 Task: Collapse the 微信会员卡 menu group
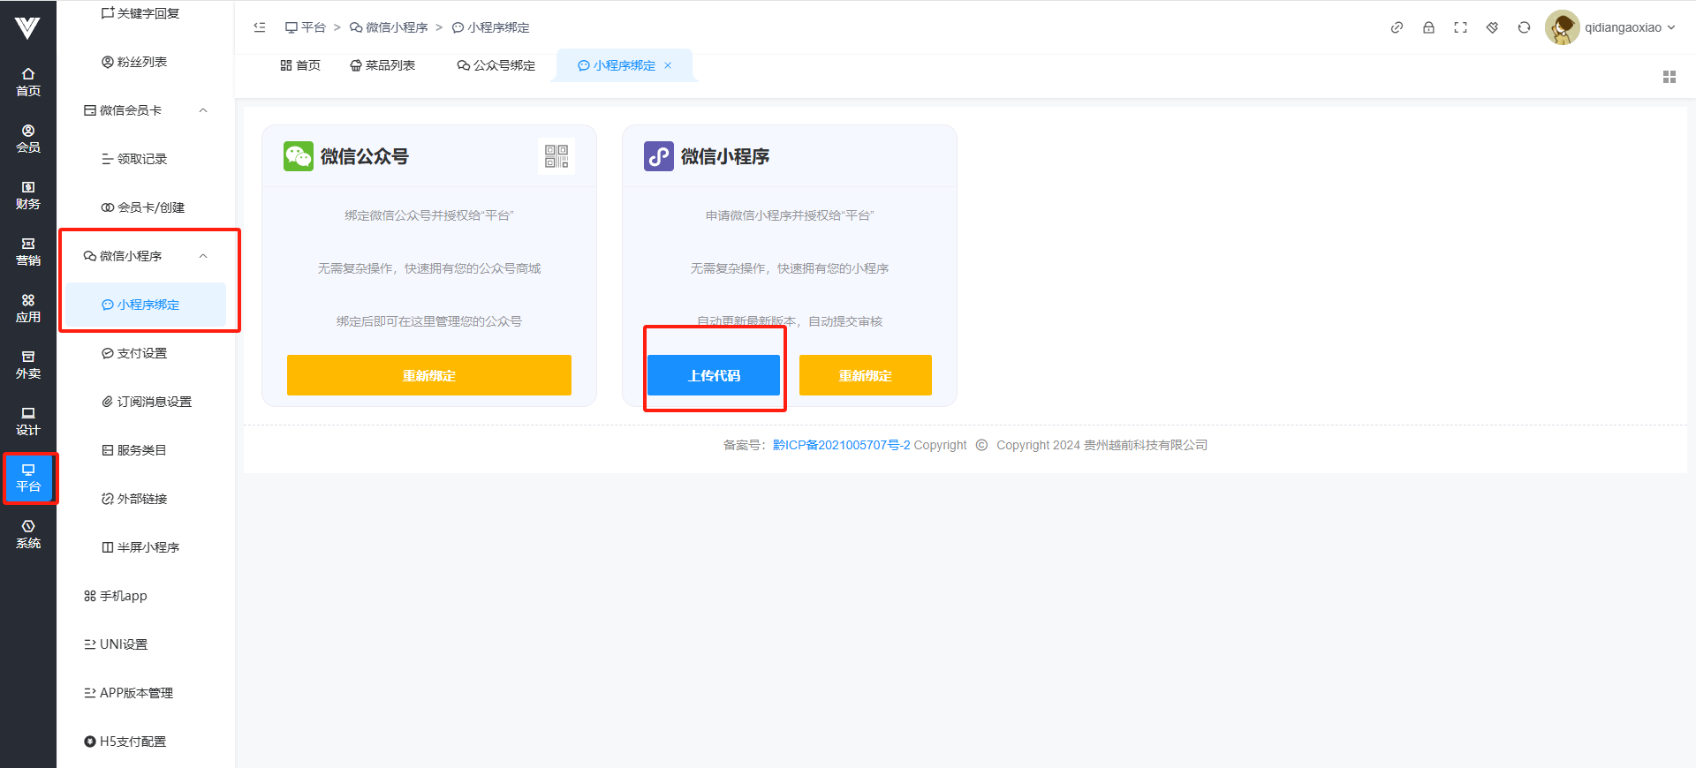pos(203,110)
